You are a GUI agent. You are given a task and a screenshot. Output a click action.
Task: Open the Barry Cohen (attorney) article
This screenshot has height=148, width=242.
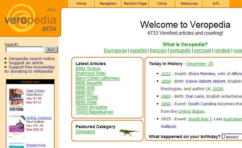pos(98,78)
